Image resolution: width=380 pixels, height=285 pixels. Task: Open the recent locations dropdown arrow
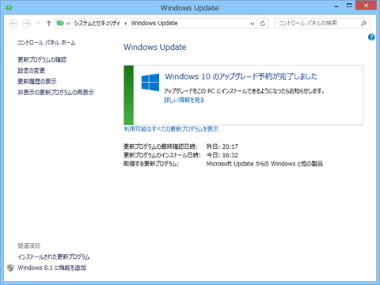pos(38,24)
